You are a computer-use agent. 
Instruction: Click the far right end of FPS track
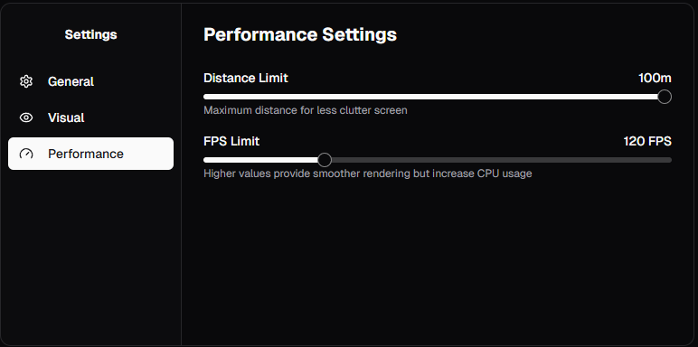(x=669, y=160)
